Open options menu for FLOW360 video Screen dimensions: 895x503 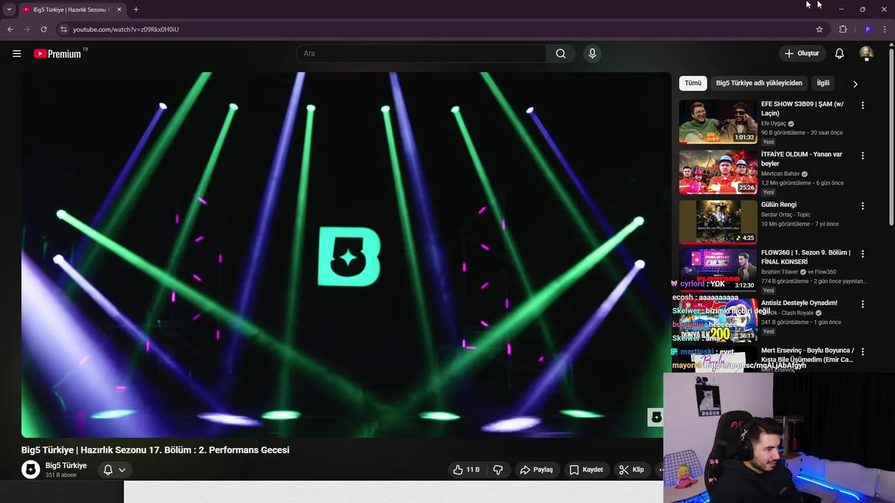tap(862, 254)
